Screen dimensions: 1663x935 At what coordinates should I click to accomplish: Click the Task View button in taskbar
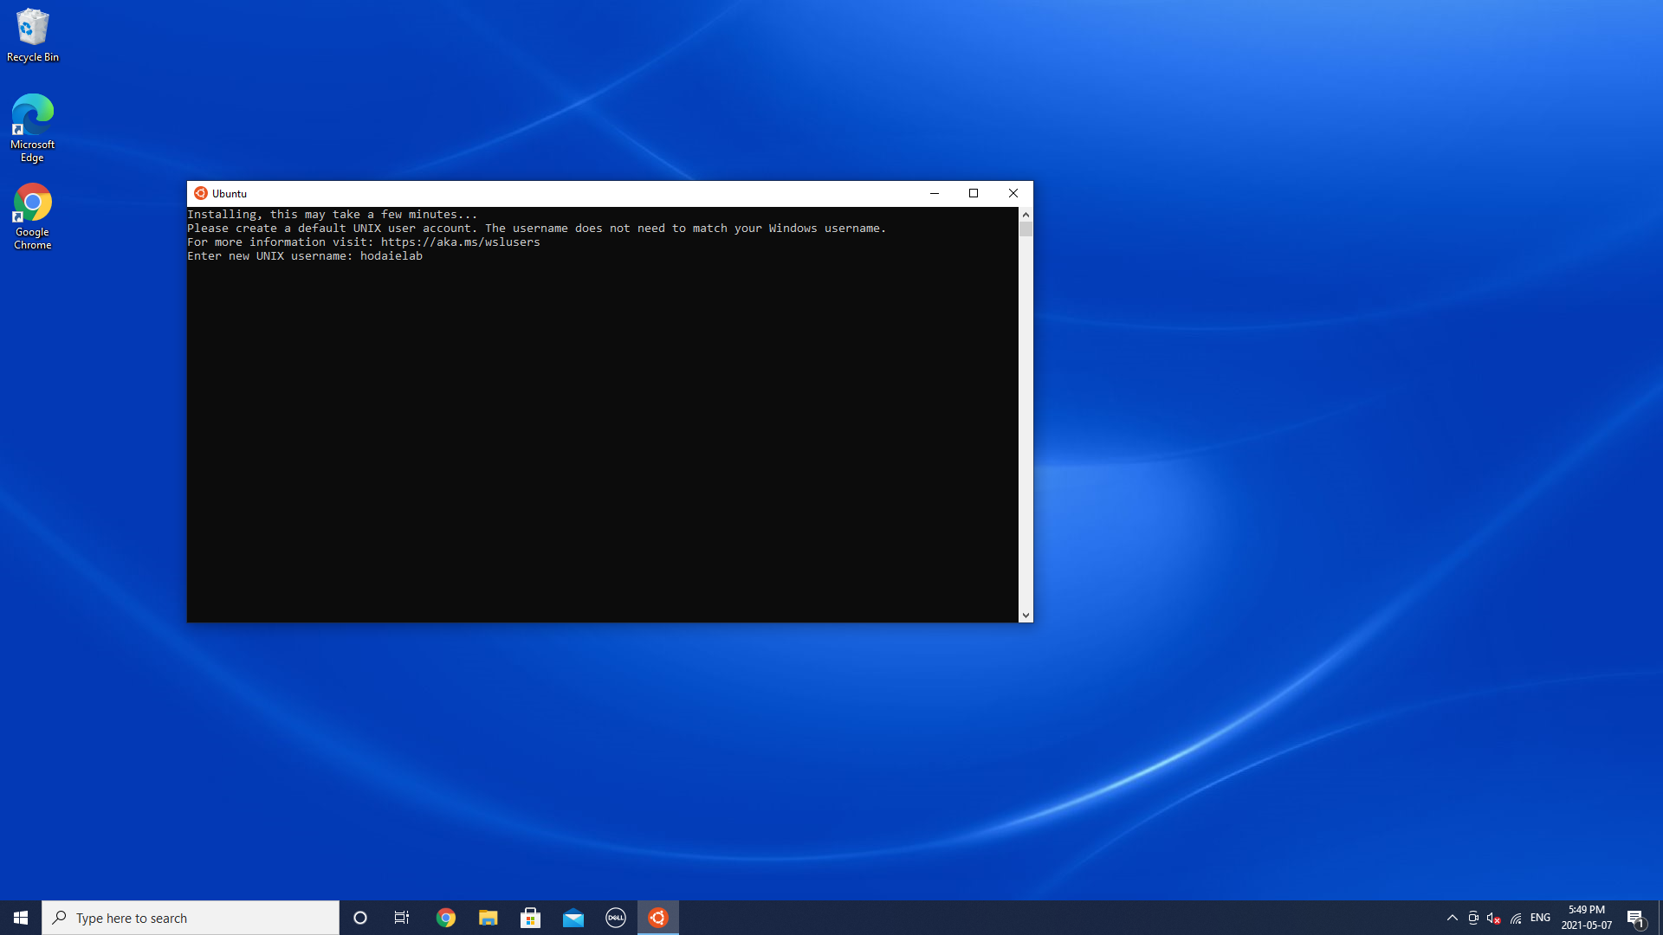pos(403,917)
